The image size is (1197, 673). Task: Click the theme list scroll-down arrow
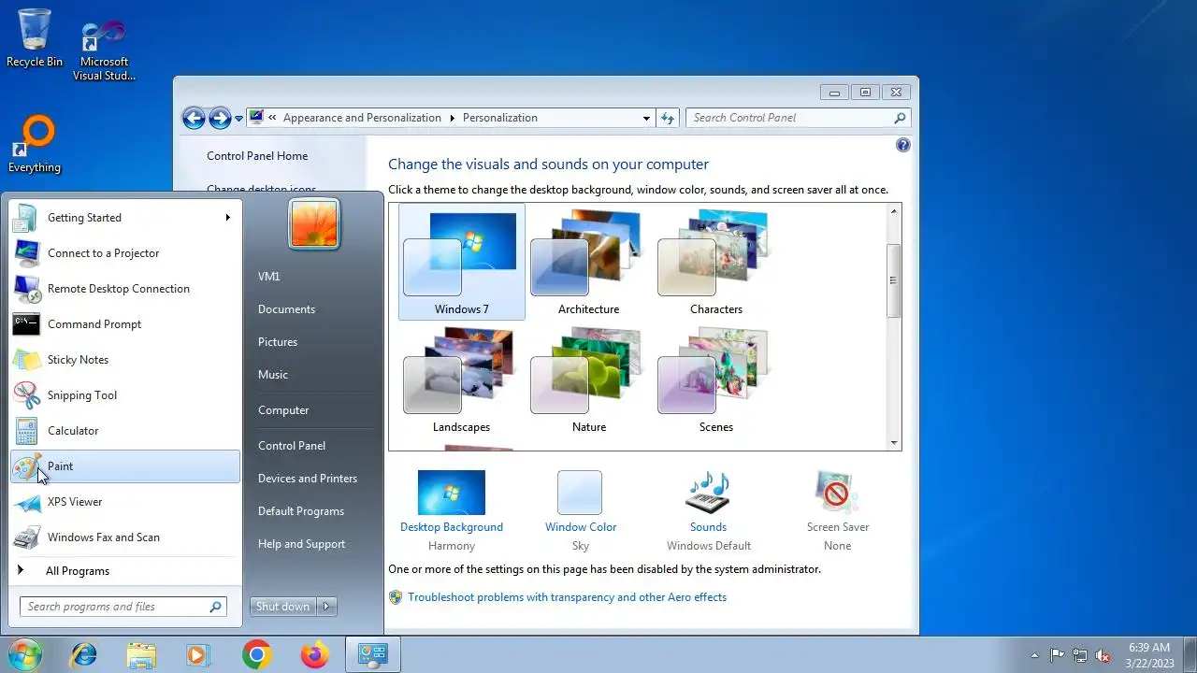[x=894, y=443]
